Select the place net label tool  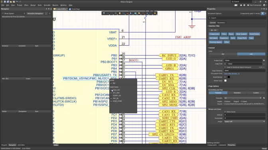tap(132, 13)
